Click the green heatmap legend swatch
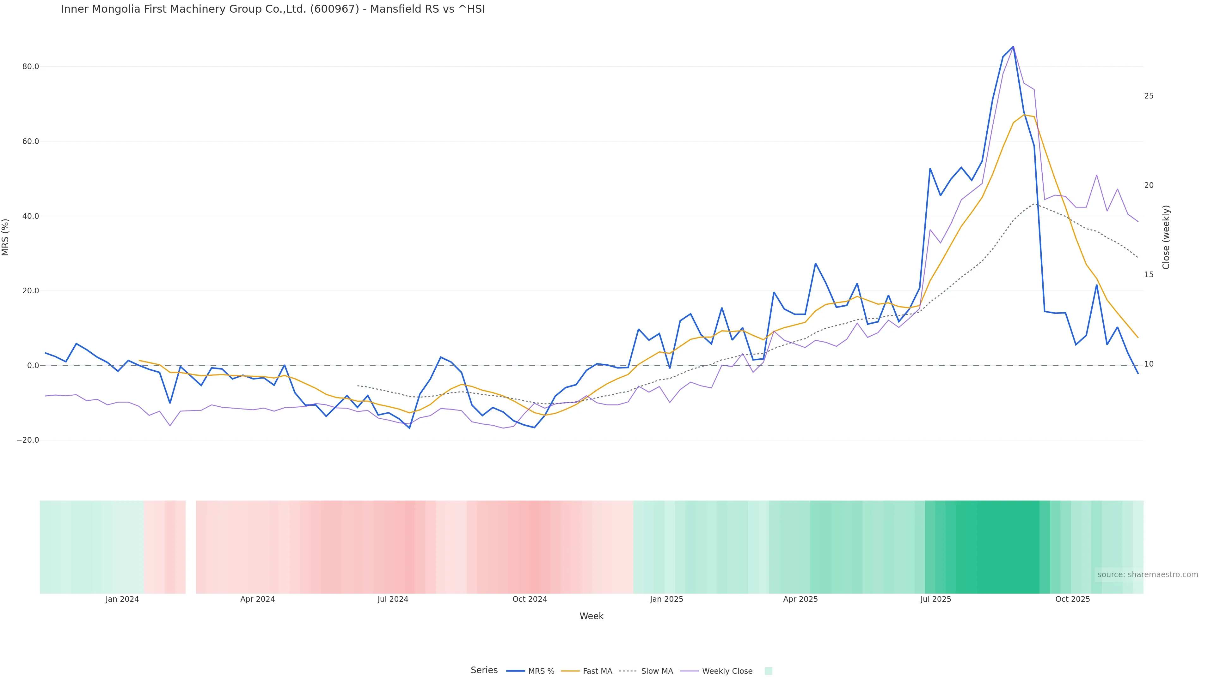The height and width of the screenshot is (682, 1214). click(x=768, y=671)
